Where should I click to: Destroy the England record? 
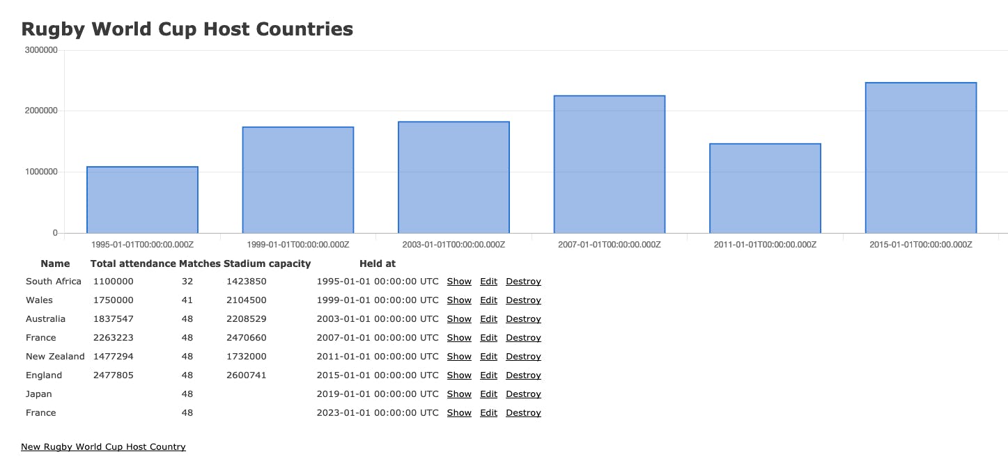[522, 375]
